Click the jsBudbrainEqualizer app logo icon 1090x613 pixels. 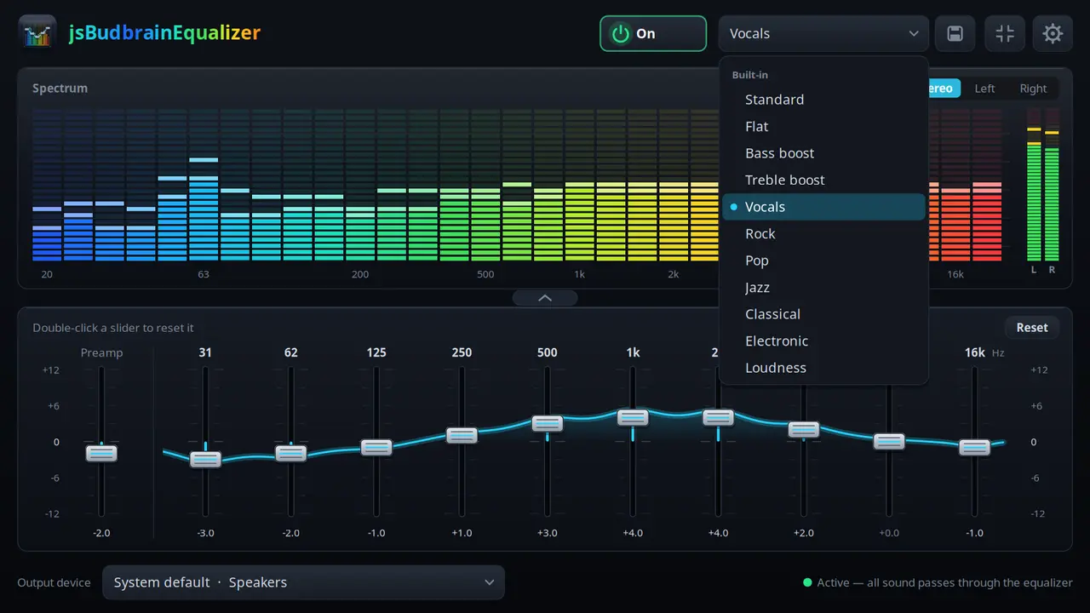point(37,34)
